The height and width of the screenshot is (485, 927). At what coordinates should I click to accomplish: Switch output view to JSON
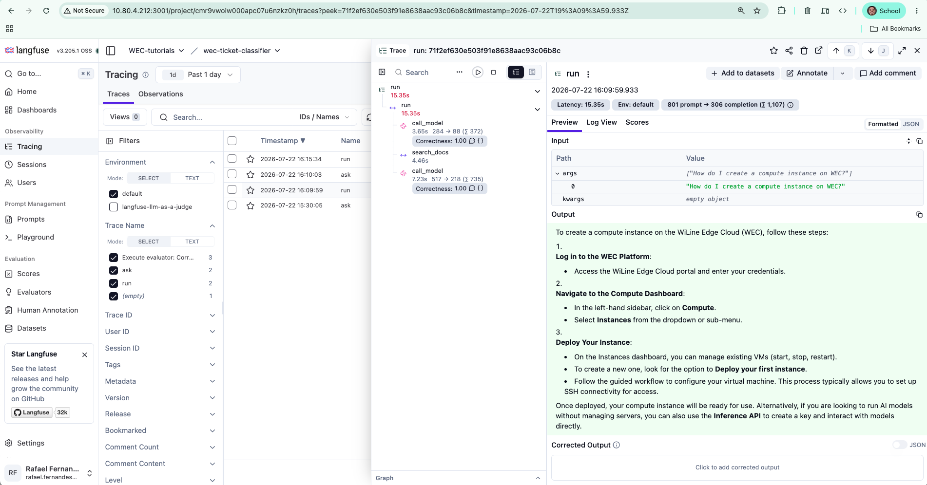911,124
